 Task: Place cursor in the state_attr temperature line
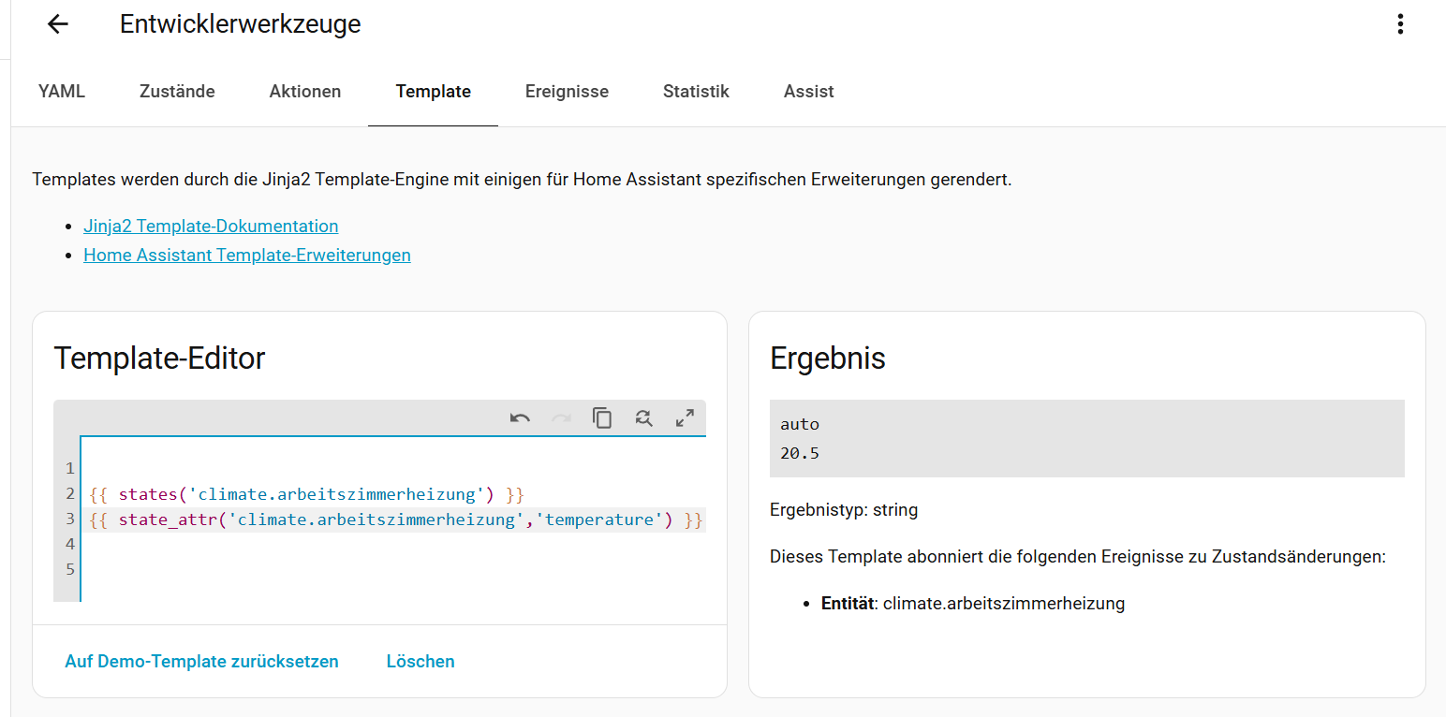tap(395, 519)
